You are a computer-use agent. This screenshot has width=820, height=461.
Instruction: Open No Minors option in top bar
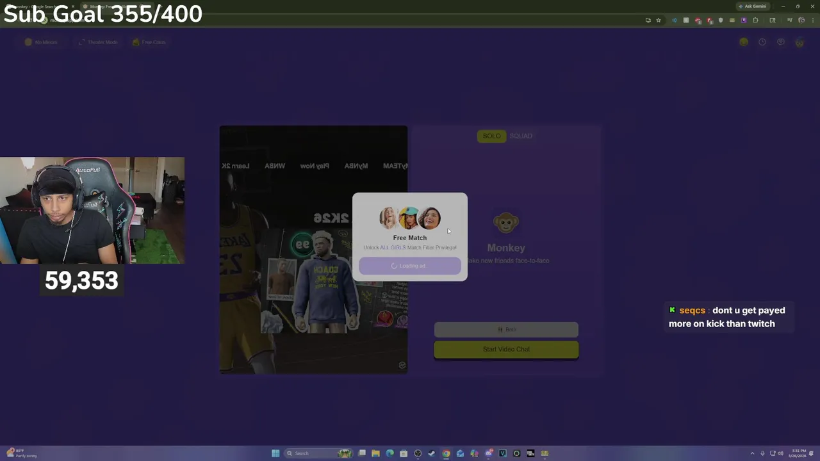coord(41,42)
